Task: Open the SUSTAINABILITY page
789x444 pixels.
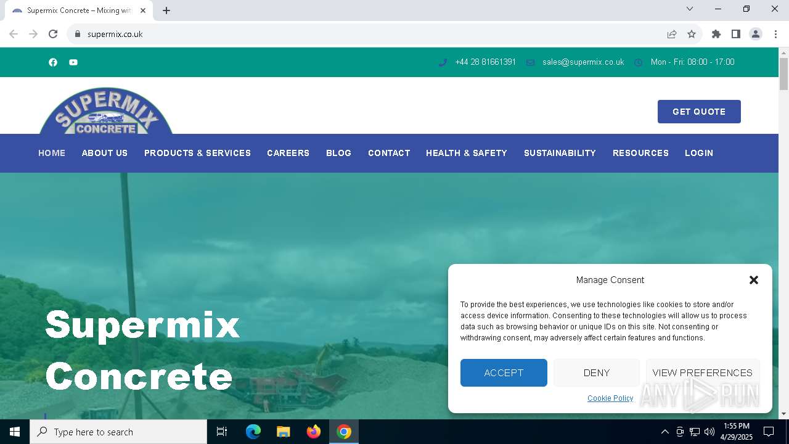Action: 560,153
